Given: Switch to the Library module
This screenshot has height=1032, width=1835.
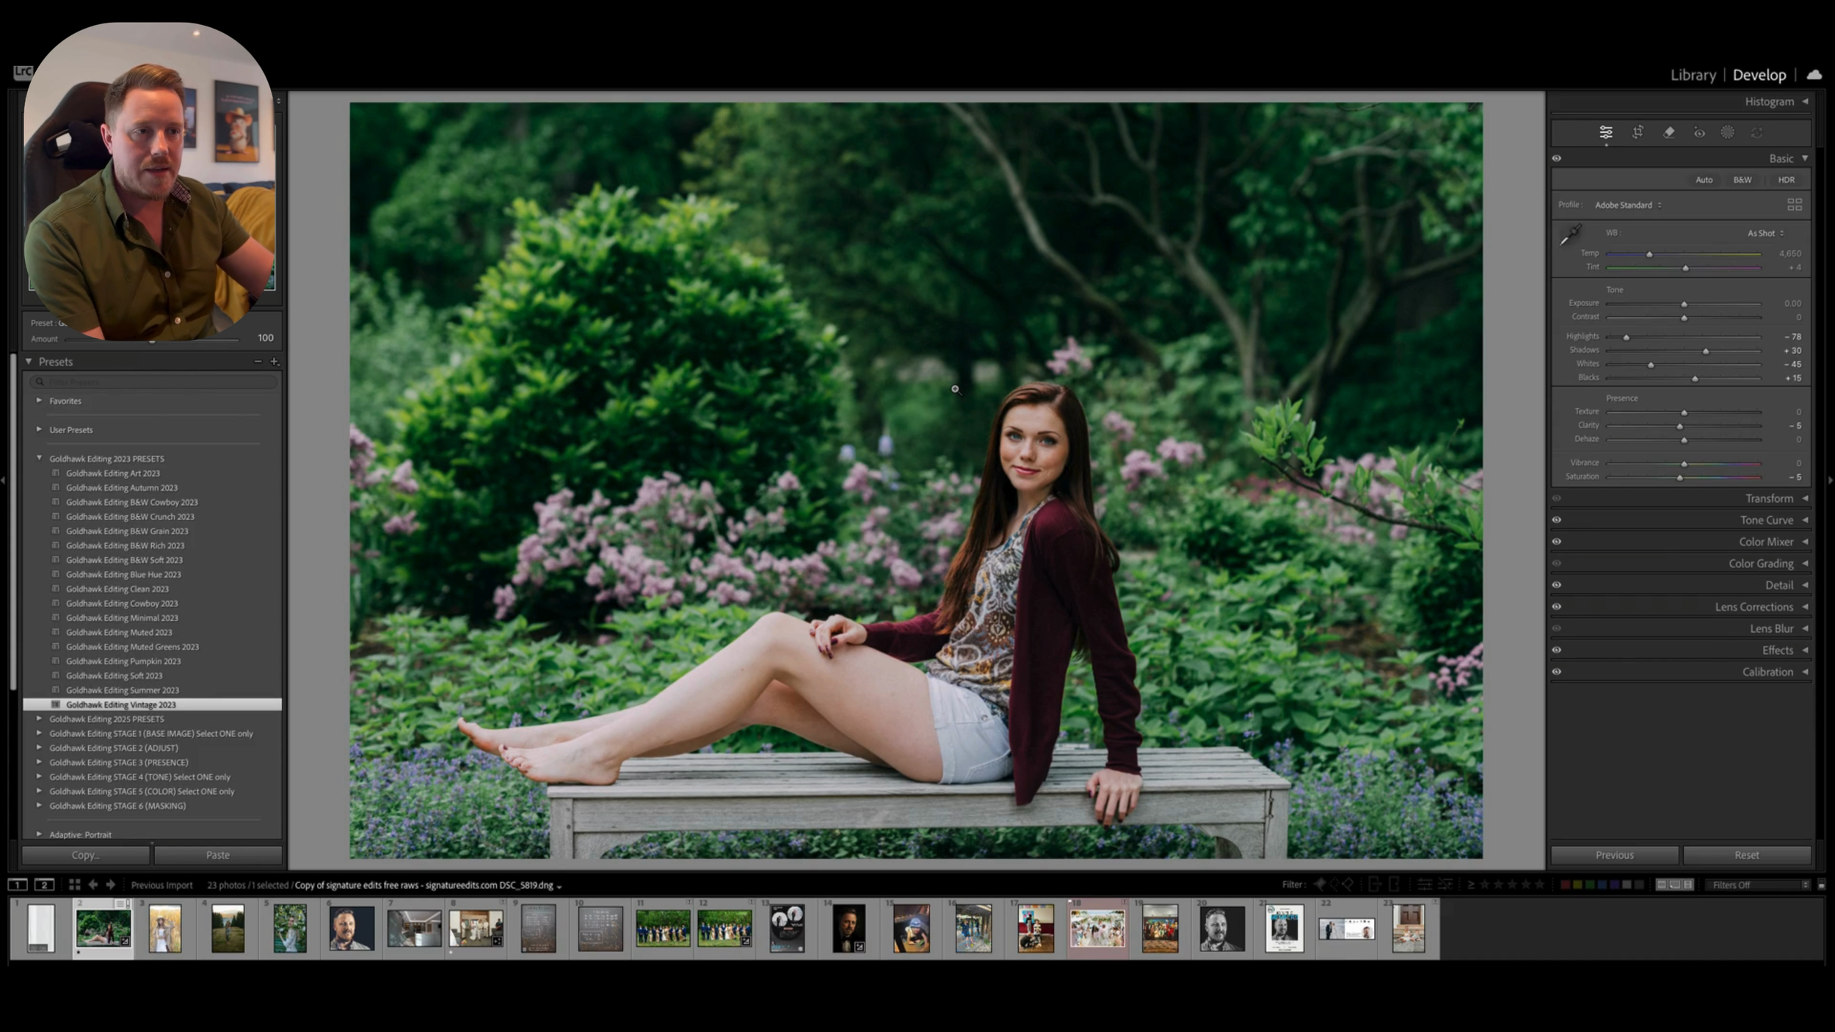Looking at the screenshot, I should coord(1693,75).
